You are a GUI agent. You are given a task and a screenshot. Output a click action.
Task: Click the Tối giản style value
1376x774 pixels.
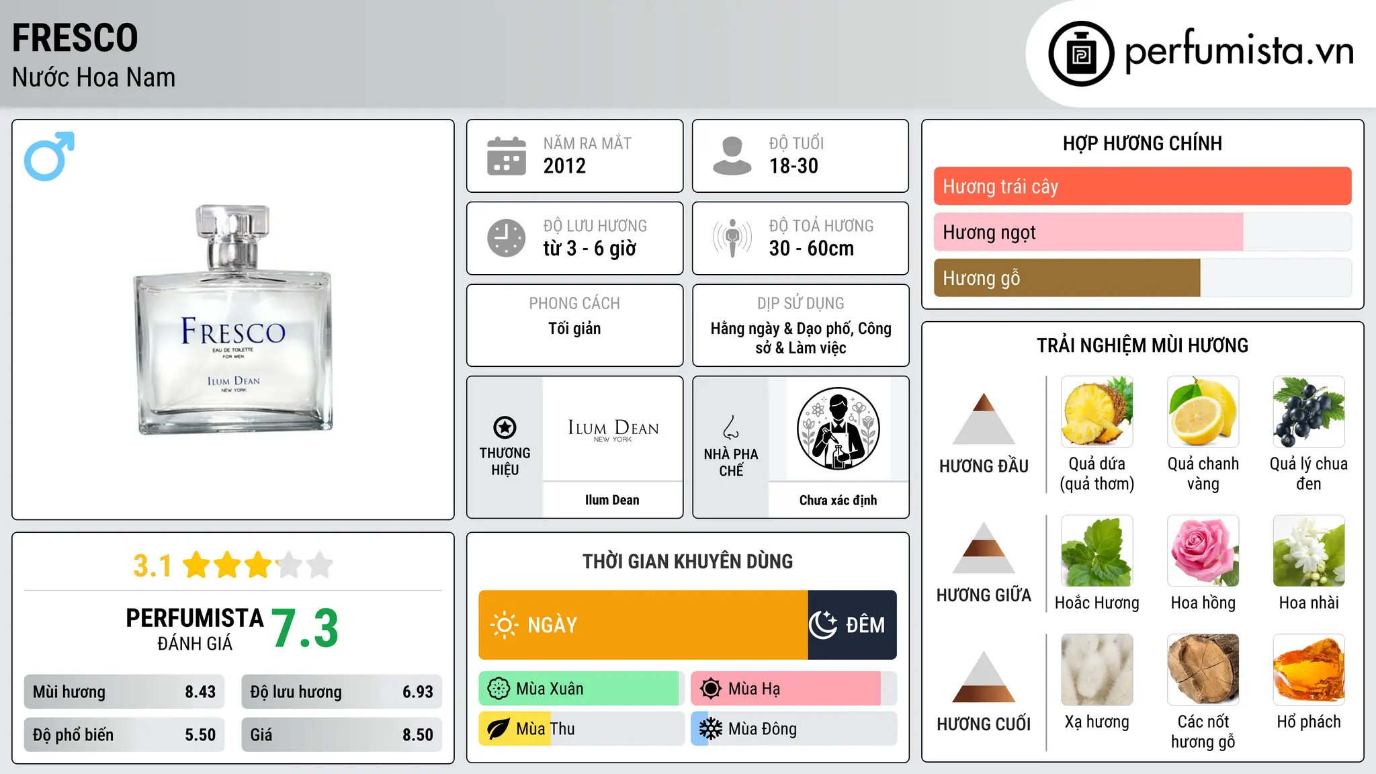click(574, 329)
